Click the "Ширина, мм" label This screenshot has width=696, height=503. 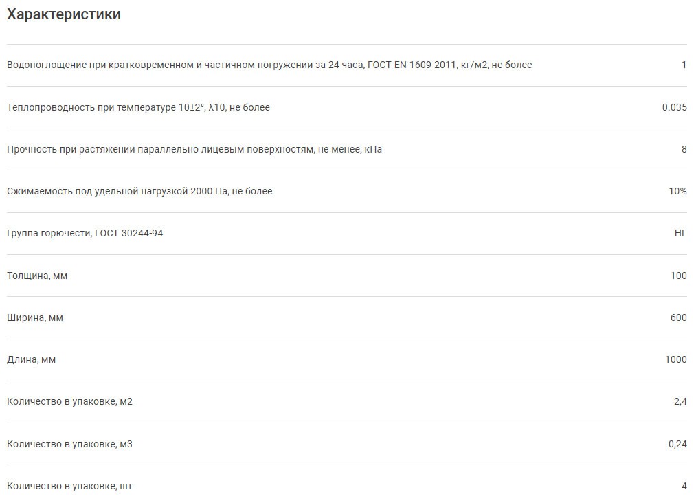[35, 317]
